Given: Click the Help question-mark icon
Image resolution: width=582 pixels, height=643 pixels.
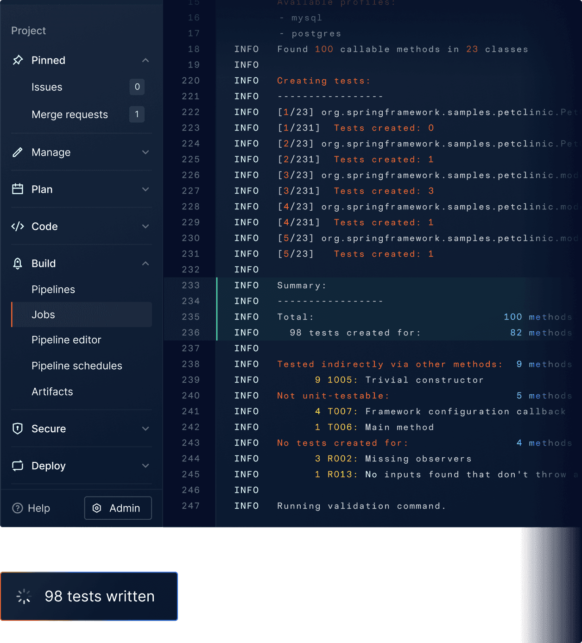Looking at the screenshot, I should pos(18,508).
